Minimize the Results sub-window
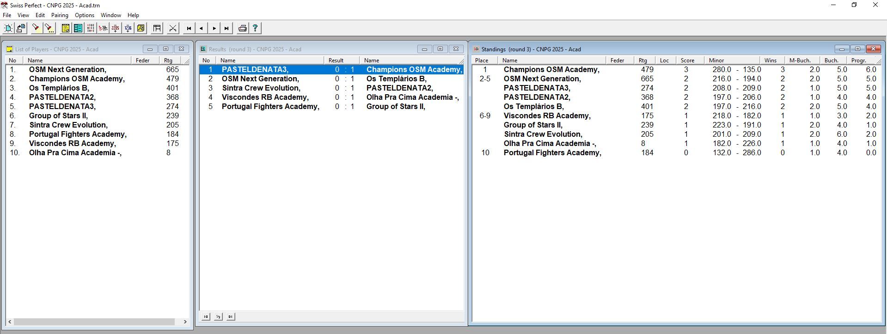Image resolution: width=887 pixels, height=334 pixels. click(x=424, y=49)
